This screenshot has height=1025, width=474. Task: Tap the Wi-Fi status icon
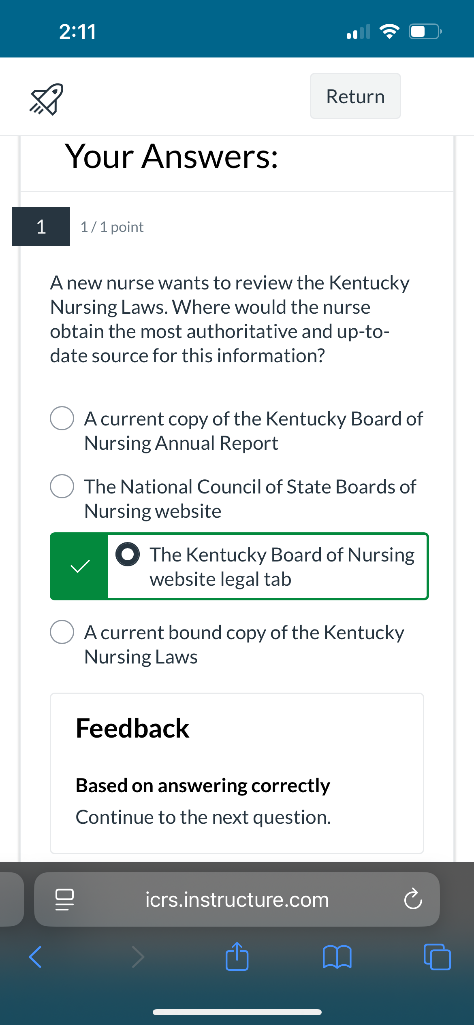tap(389, 32)
